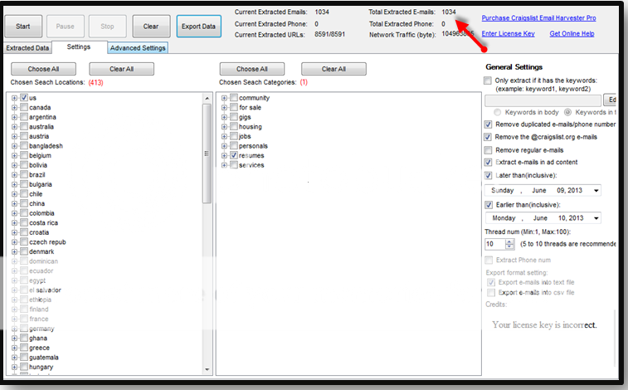628x390 pixels.
Task: Expand the ghana tree node
Action: (x=14, y=338)
